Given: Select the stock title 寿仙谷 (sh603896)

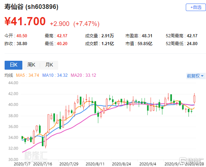Looking at the screenshot, I should point(31,7).
